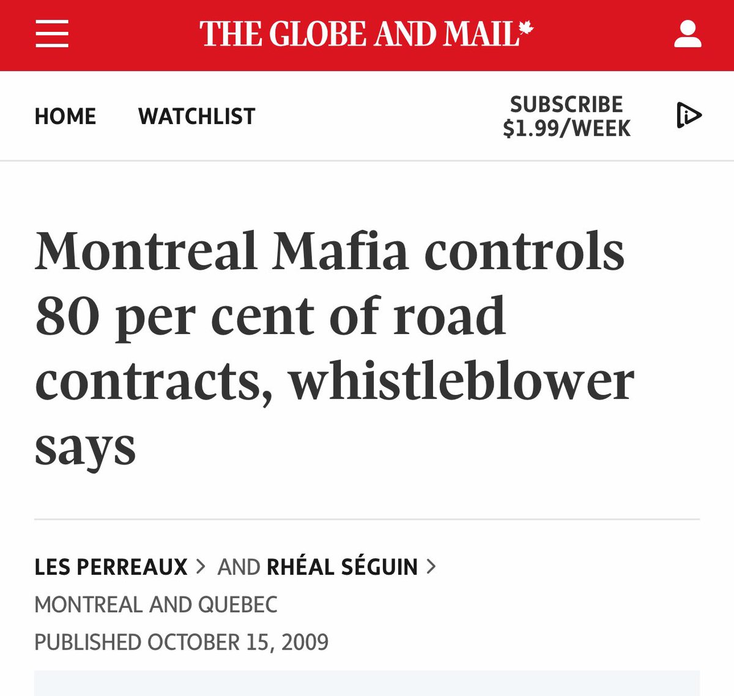Click the Montreal and Quebec dateline
This screenshot has width=734, height=696.
pyautogui.click(x=156, y=604)
